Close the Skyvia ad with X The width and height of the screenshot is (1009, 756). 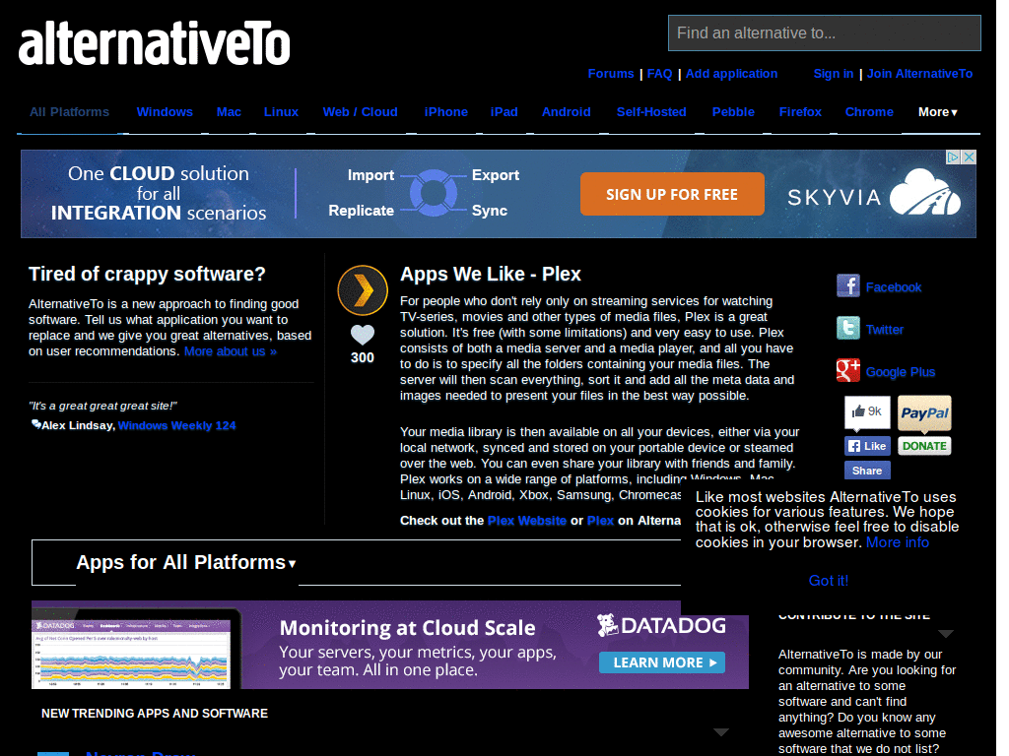pyautogui.click(x=969, y=157)
